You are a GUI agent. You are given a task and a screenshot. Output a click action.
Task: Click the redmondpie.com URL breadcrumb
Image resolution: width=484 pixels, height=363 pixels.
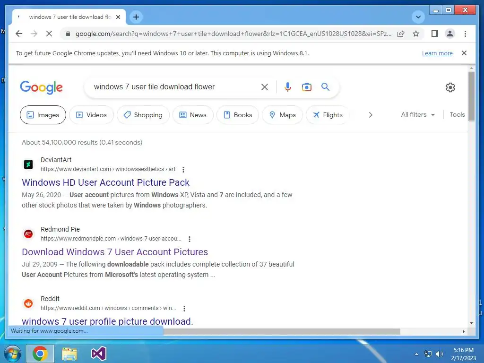[111, 239]
